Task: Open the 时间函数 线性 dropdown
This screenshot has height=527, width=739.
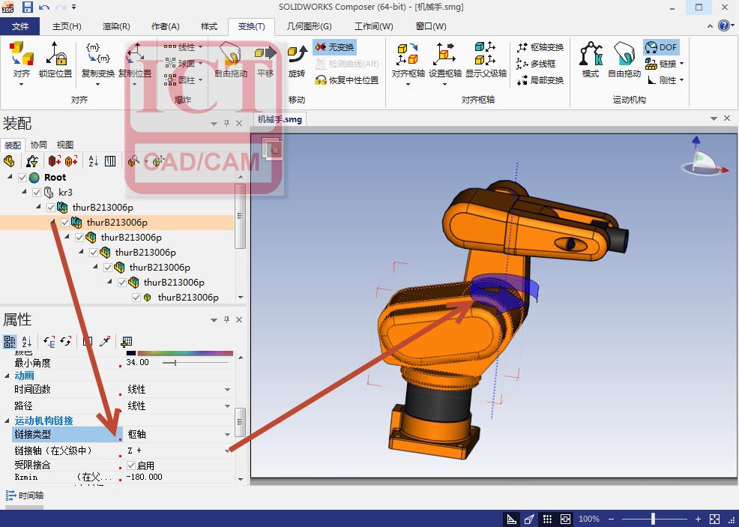Action: point(228,390)
